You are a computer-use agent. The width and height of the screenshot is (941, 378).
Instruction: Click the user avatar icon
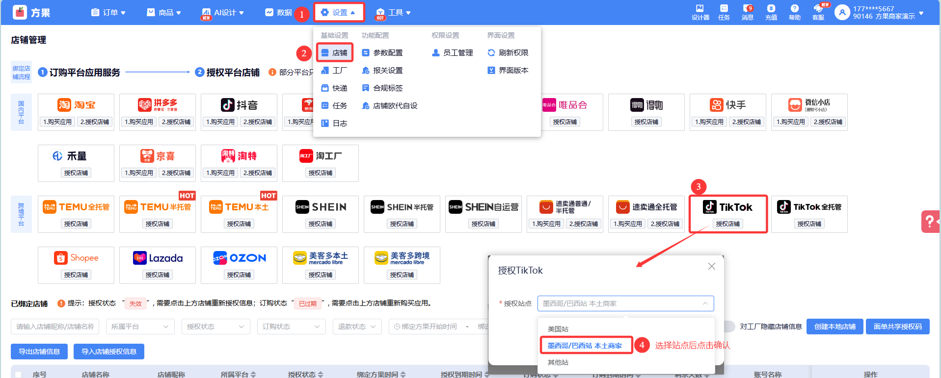click(842, 12)
